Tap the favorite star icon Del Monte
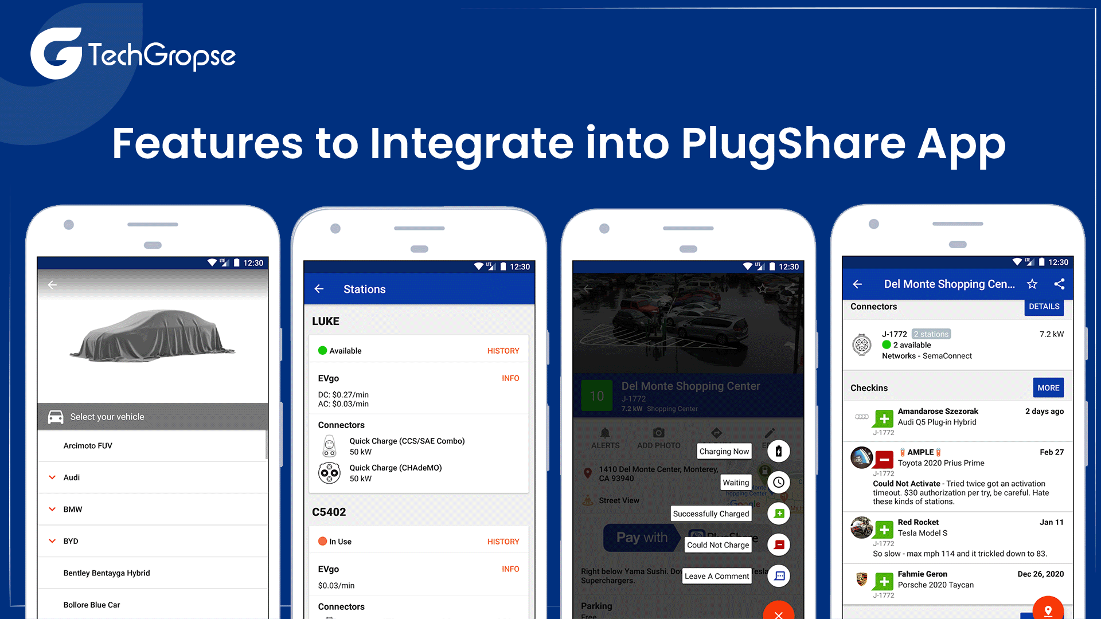 (1034, 284)
